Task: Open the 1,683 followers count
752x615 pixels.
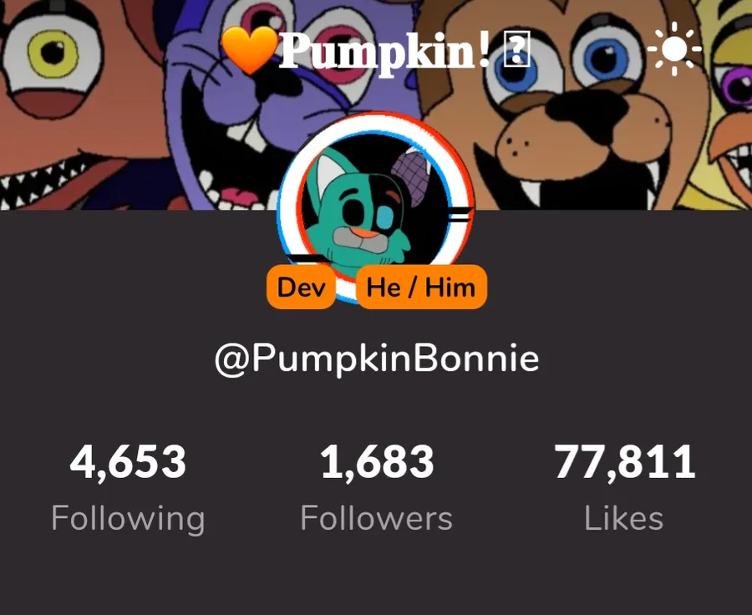Action: [377, 461]
